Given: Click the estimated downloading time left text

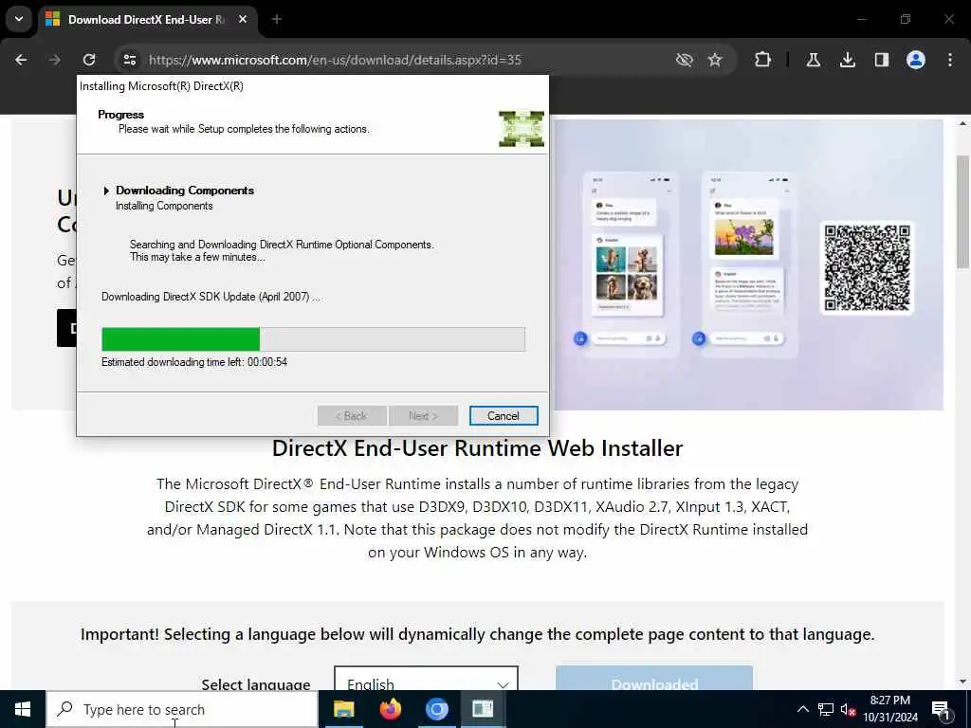Looking at the screenshot, I should click(x=194, y=362).
